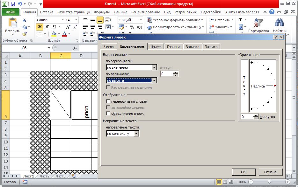
Task: Toggle Bold (Ж) formatting
Action: click(40, 27)
